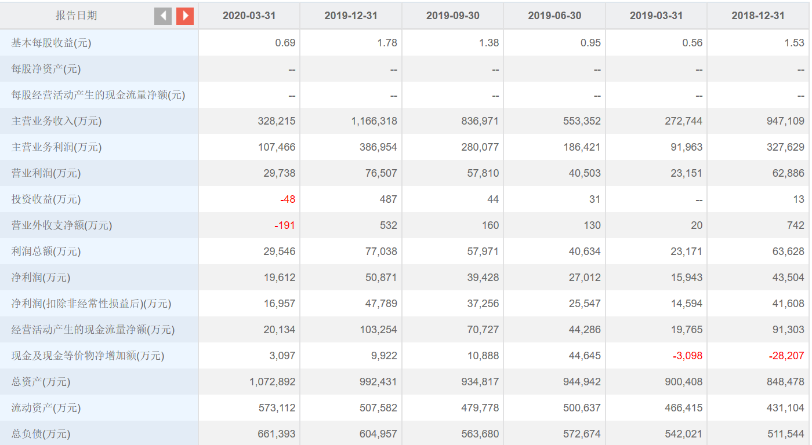Screen dimensions: 812x445
Task: Click the 2019-03-31 date header
Action: pyautogui.click(x=656, y=16)
